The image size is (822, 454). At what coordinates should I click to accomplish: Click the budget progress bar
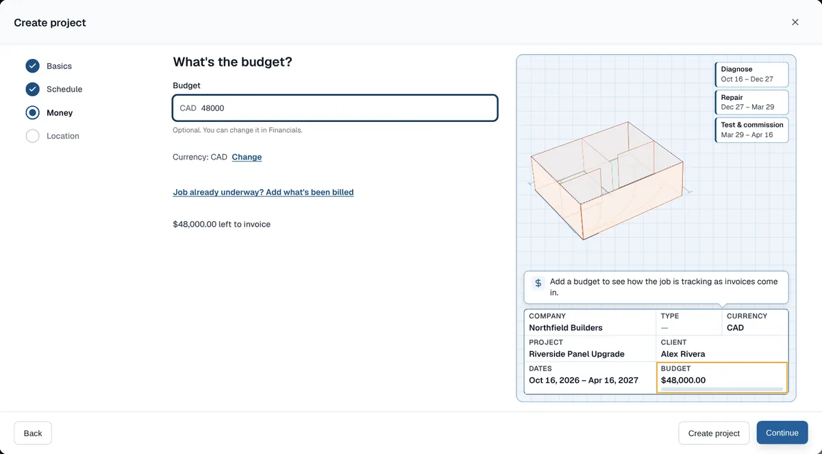(x=722, y=389)
